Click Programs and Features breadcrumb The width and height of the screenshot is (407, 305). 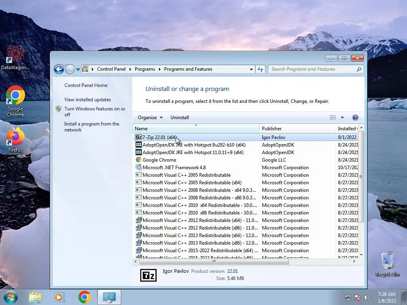pyautogui.click(x=188, y=69)
